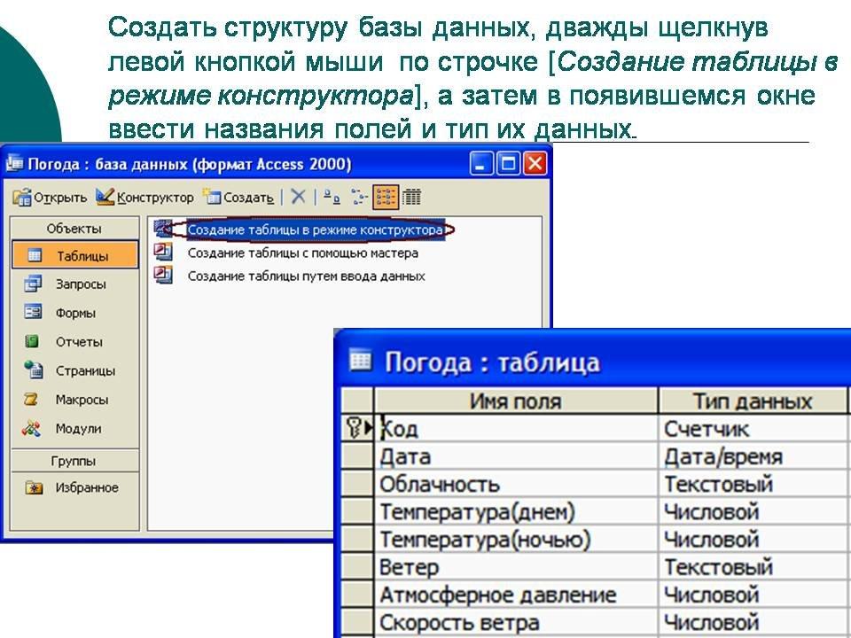
Task: Click the Конструктор toolbar button
Action: coord(144,197)
